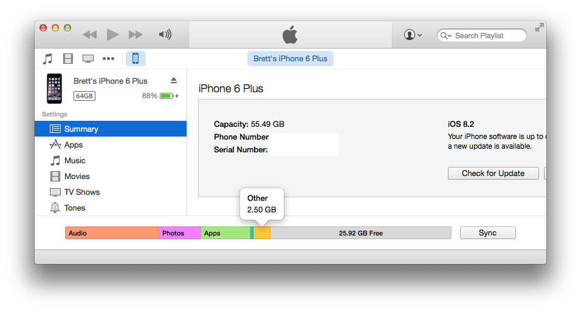The image size is (581, 312).
Task: Click the Sync button
Action: (487, 233)
